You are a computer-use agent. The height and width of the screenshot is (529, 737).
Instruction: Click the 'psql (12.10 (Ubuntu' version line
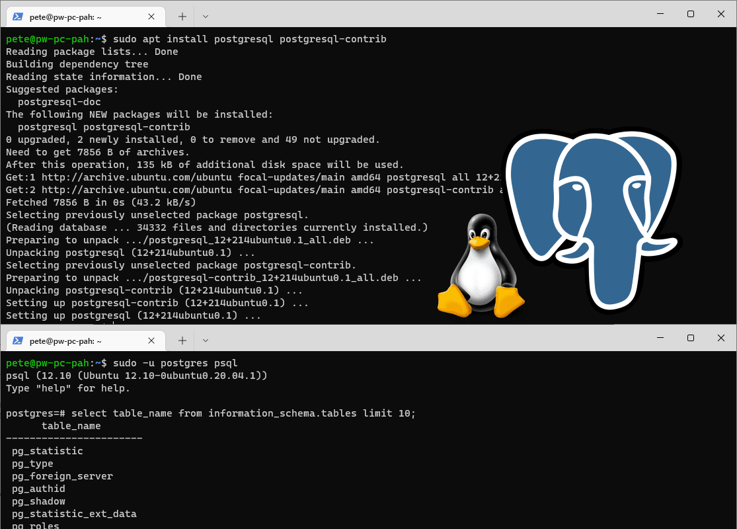[137, 376]
